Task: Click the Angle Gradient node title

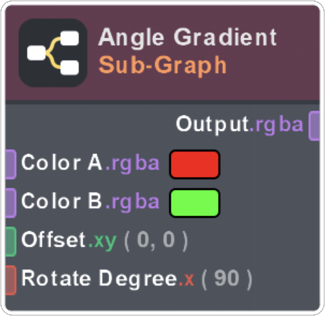Action: [188, 37]
